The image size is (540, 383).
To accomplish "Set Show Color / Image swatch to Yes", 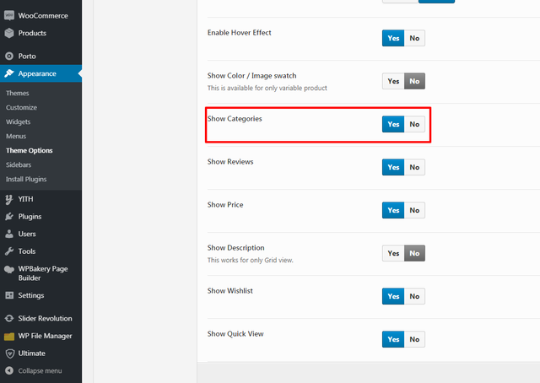I will click(393, 81).
